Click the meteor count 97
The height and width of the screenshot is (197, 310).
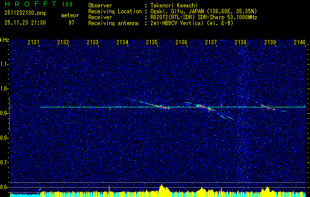(x=71, y=23)
